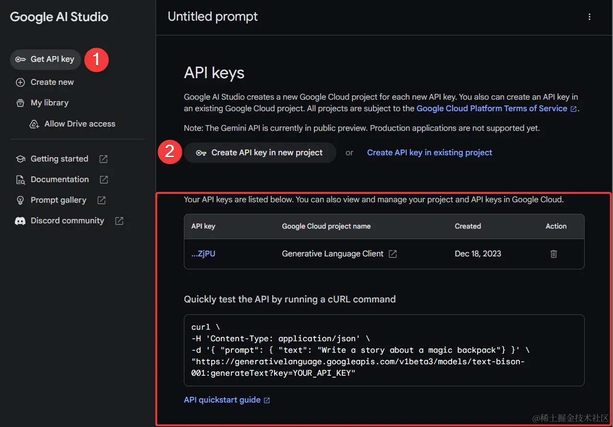Select the Getting started sidebar entry
Image resolution: width=613 pixels, height=427 pixels.
tap(59, 159)
